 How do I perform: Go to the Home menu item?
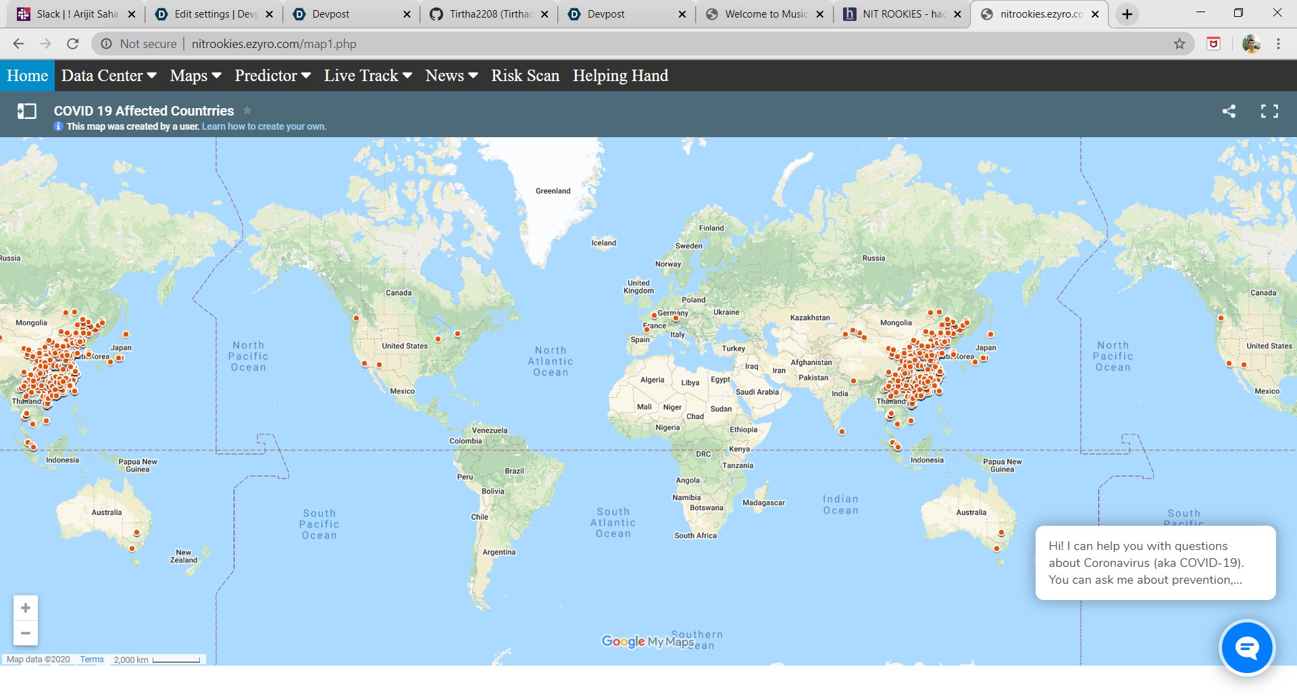click(x=27, y=76)
